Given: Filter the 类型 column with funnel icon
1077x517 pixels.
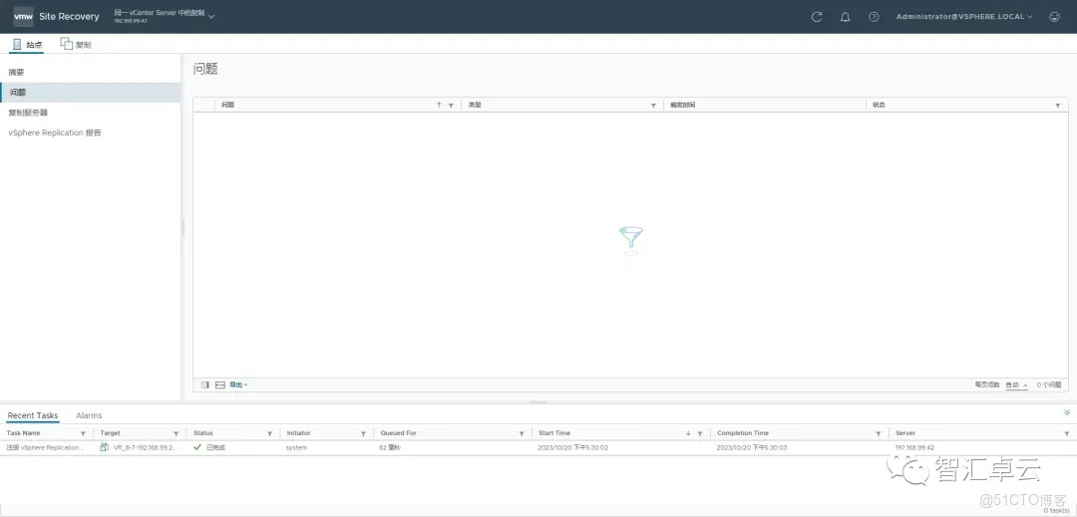Looking at the screenshot, I should (x=653, y=106).
